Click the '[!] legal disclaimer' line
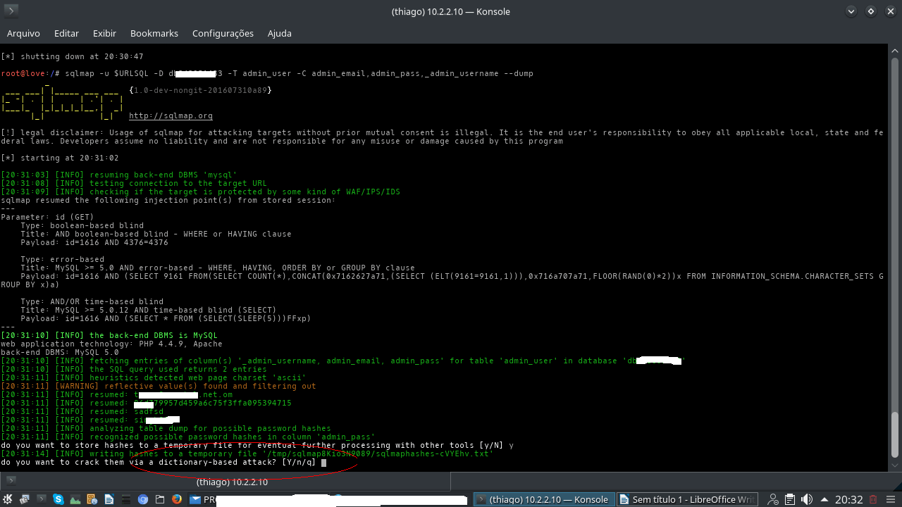This screenshot has height=507, width=902. 442,137
